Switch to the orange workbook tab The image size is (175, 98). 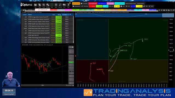pyautogui.click(x=122, y=10)
